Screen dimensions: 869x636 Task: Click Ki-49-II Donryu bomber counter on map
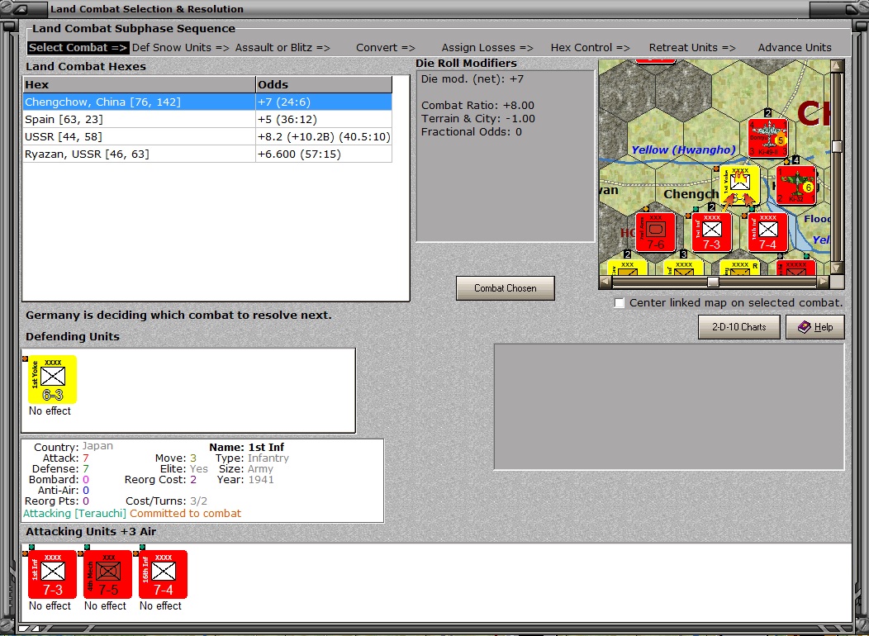(x=767, y=137)
